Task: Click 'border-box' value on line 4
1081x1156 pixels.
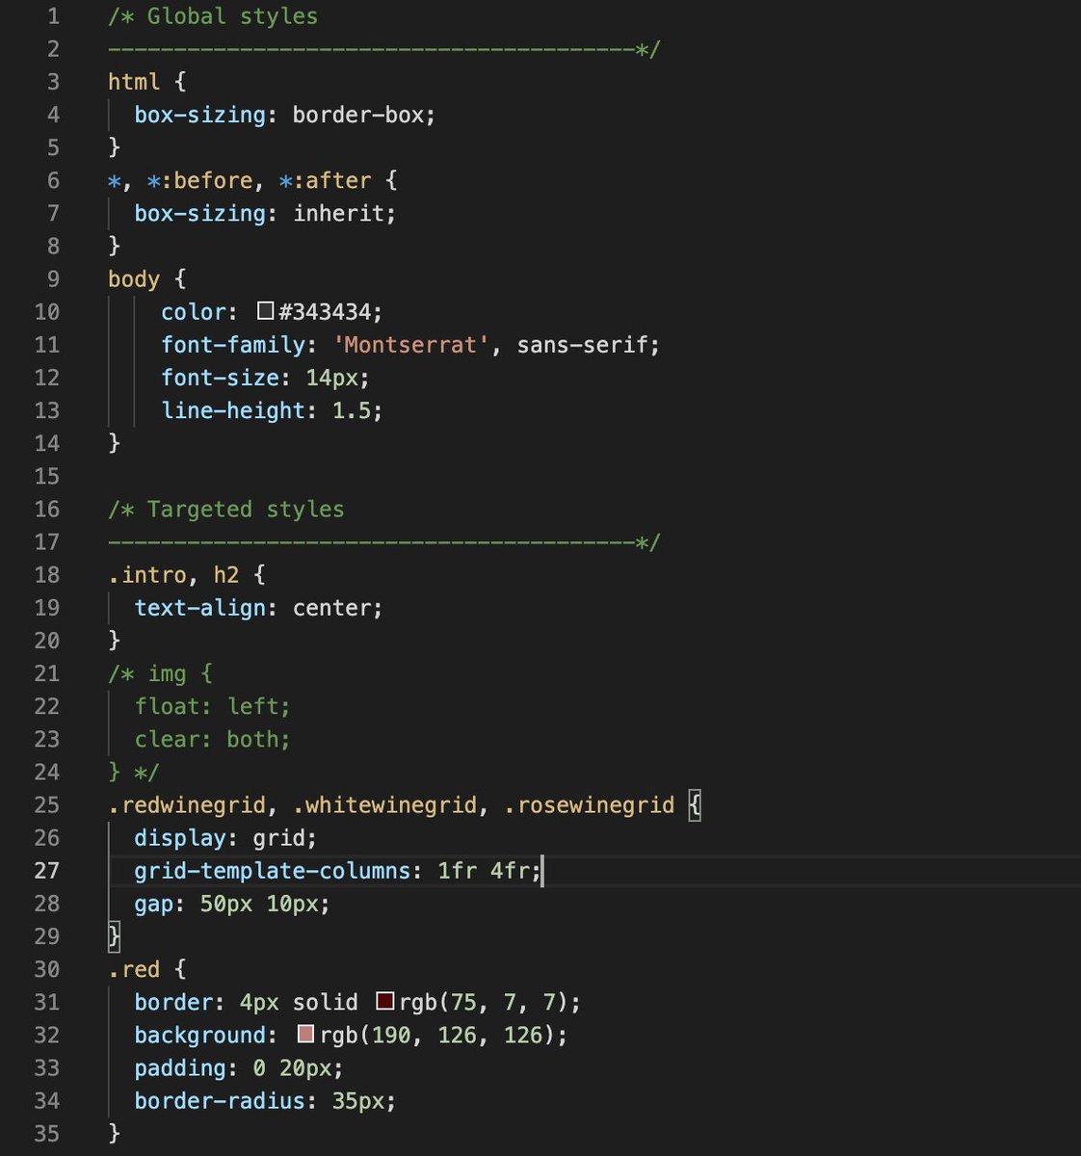Action: click(x=357, y=115)
